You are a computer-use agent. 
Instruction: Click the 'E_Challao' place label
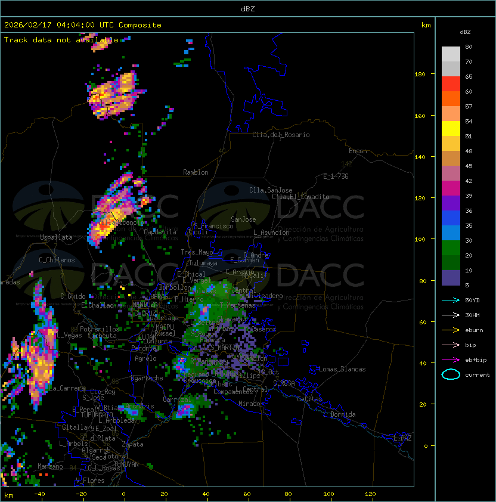[x=97, y=305]
